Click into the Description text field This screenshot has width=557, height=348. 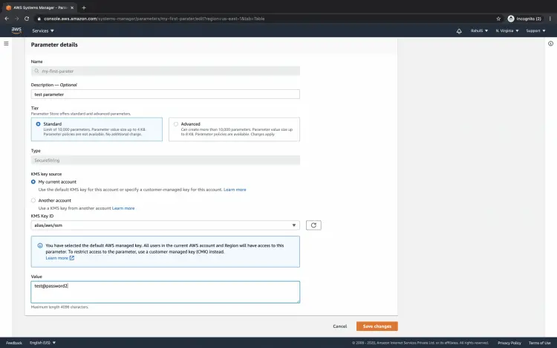165,94
